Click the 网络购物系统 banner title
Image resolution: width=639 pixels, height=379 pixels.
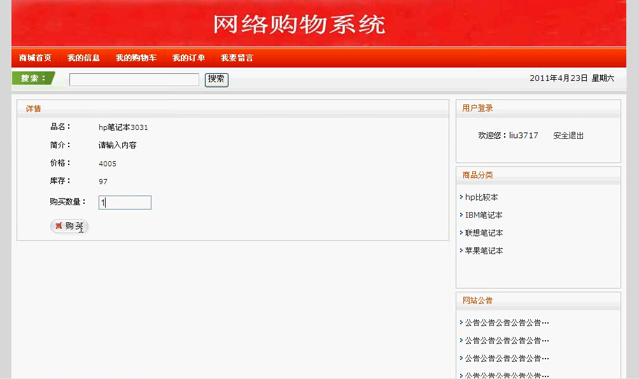pos(300,24)
